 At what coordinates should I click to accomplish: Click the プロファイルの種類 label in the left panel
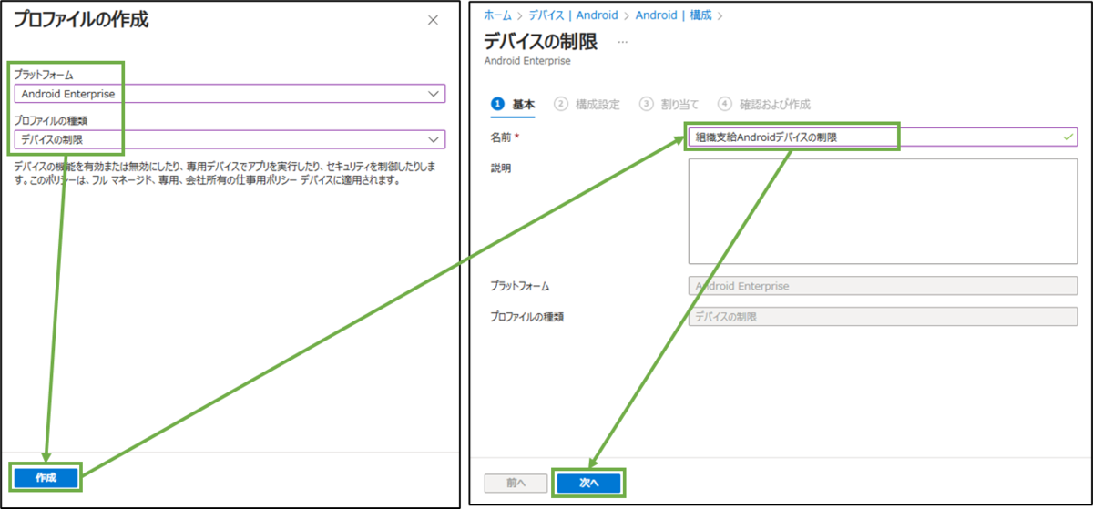coord(51,119)
